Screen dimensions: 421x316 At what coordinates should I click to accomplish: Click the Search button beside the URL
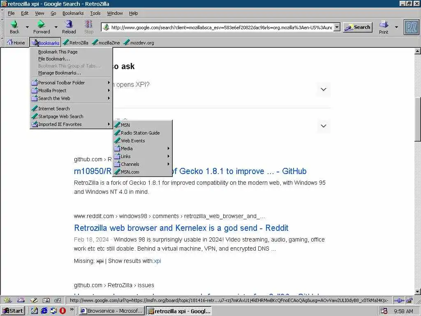click(358, 27)
